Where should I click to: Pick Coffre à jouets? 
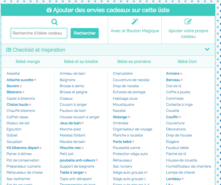(x=178, y=92)
